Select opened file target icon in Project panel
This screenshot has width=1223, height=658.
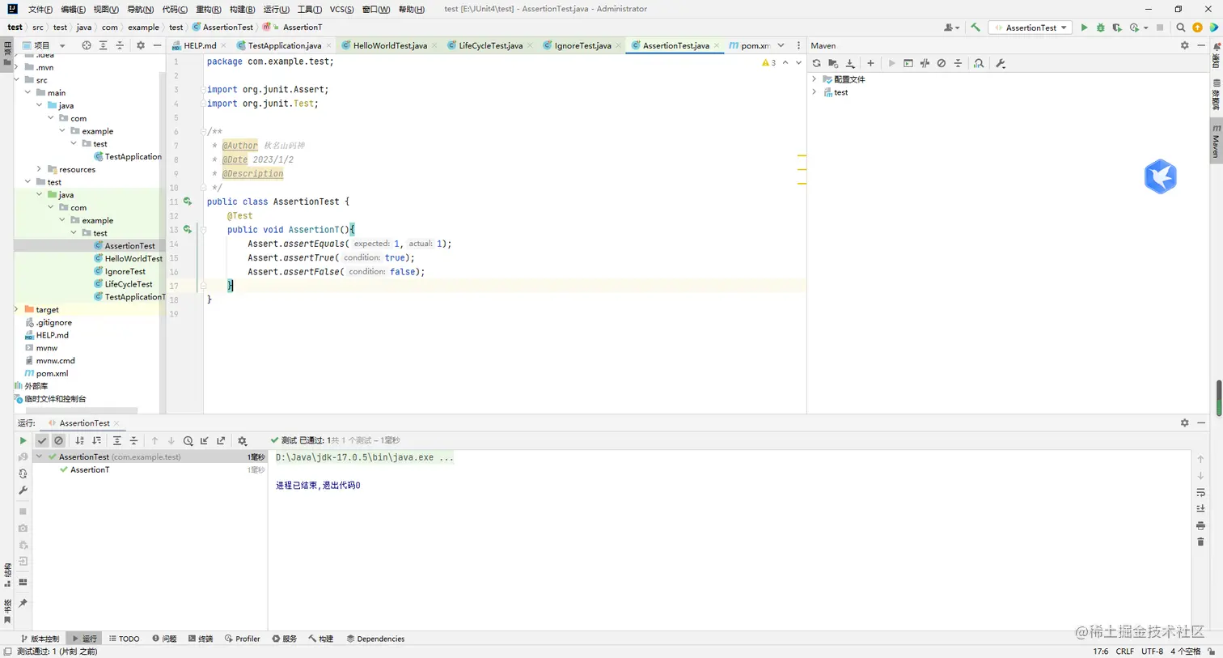(87, 45)
